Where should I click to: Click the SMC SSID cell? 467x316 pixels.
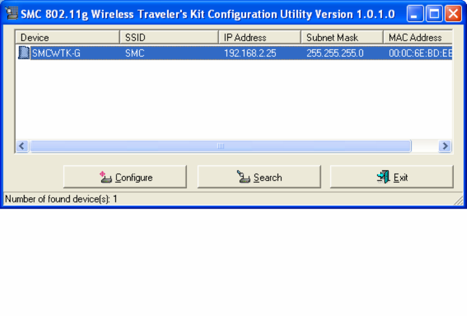click(134, 53)
